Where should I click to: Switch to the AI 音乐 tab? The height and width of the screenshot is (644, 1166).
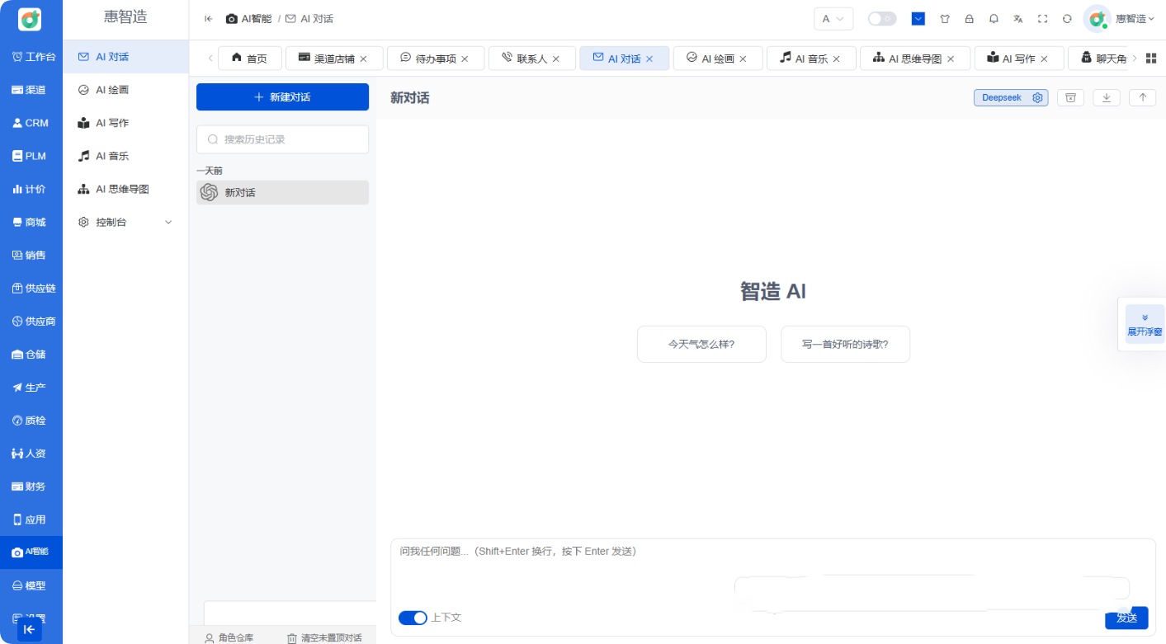(810, 58)
